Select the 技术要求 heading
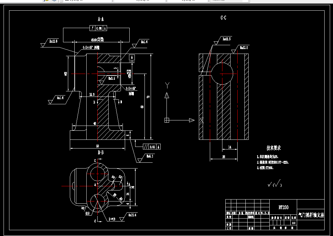 click(x=274, y=148)
